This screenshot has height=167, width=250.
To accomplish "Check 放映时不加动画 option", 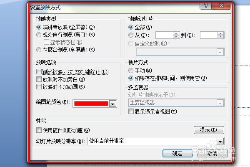I will 39,87.
